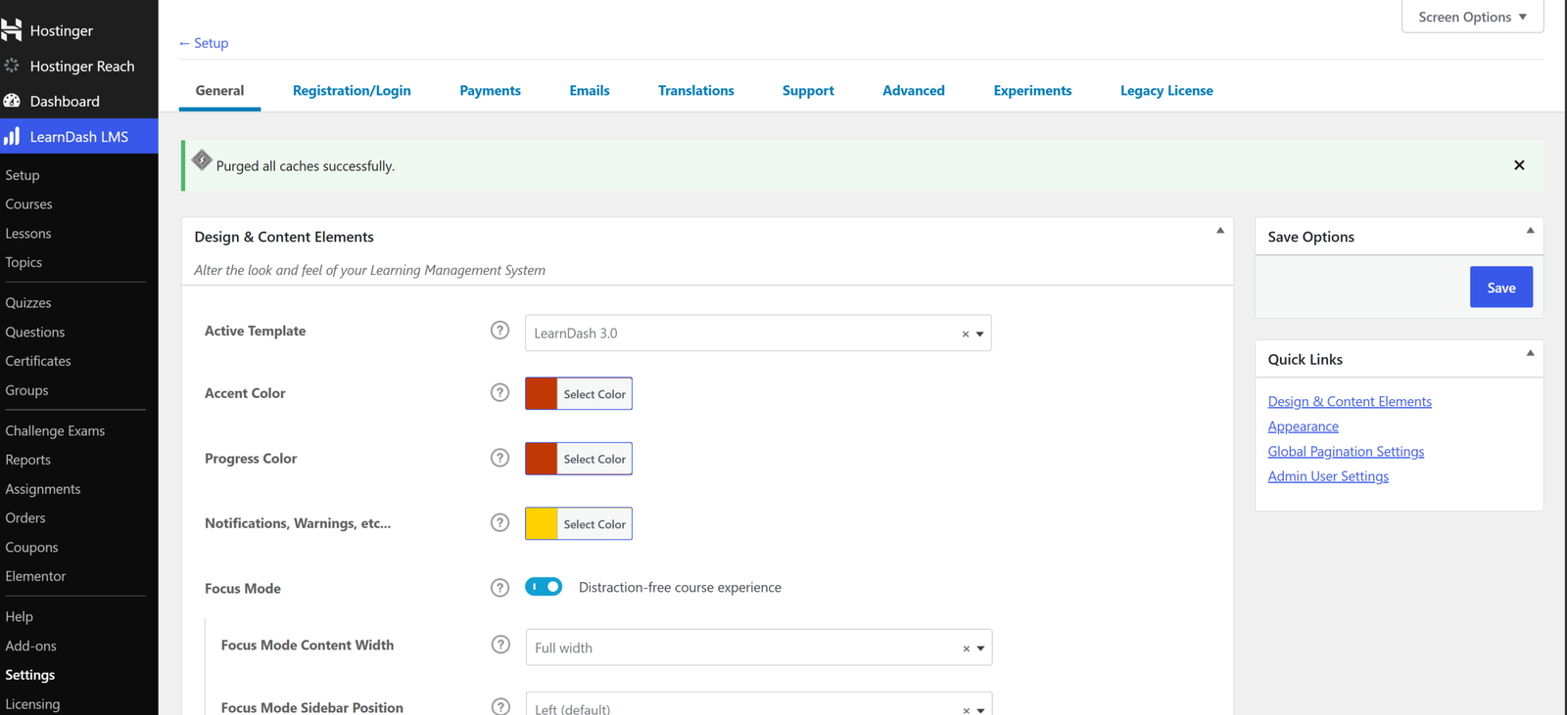Screen dimensions: 1567x715
Task: Open help for Accent Color
Action: click(x=499, y=392)
